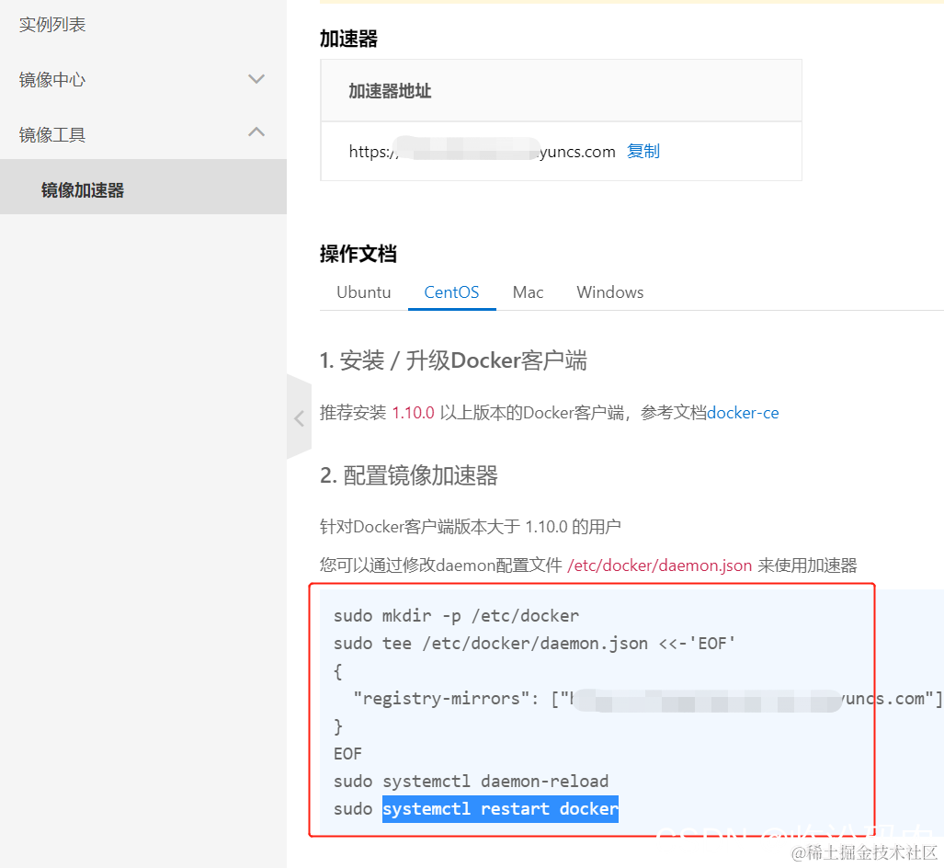This screenshot has height=868, width=944.
Task: Switch to the Mac tab
Action: pos(528,291)
